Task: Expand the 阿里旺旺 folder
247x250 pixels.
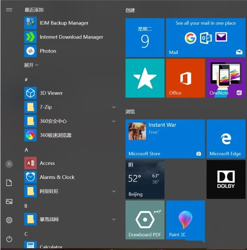Action: (114, 192)
